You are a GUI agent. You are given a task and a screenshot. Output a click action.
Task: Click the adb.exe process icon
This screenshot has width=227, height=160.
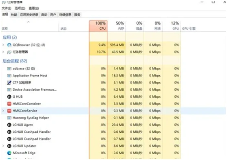(9, 68)
